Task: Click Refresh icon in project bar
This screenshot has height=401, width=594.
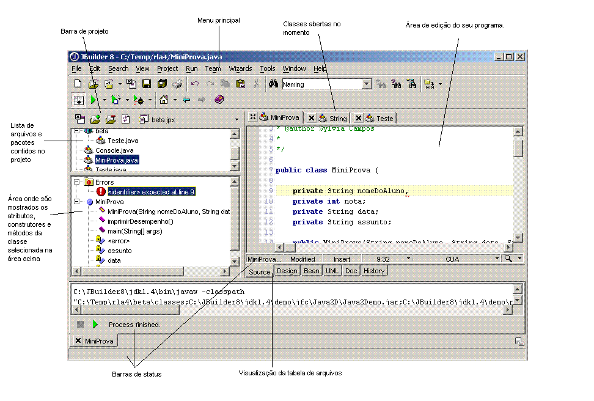Action: point(126,119)
